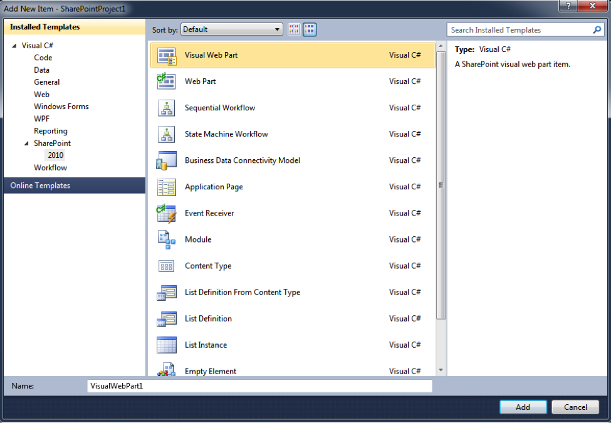Click the Application Page template icon

(x=167, y=187)
